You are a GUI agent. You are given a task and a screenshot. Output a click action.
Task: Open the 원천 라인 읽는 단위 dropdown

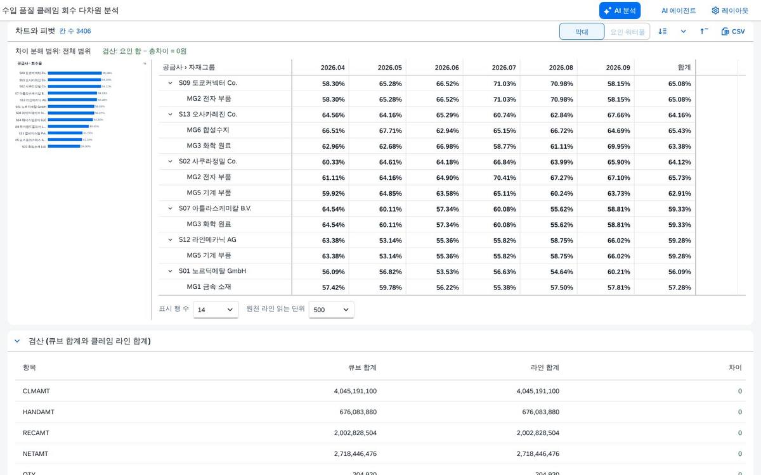(x=331, y=310)
